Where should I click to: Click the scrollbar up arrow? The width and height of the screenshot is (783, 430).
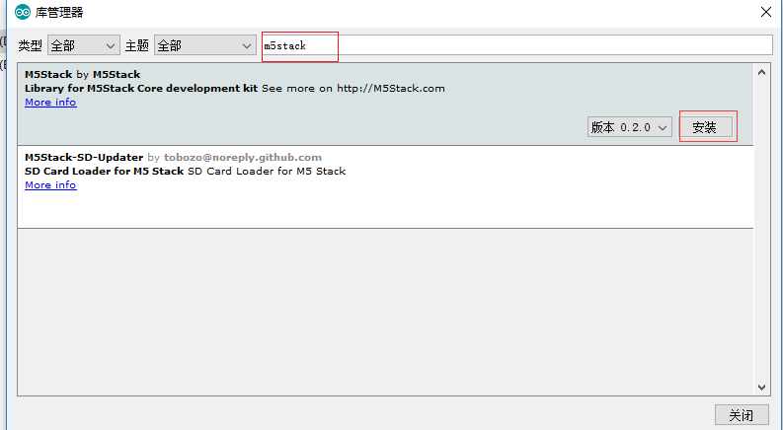coord(761,72)
